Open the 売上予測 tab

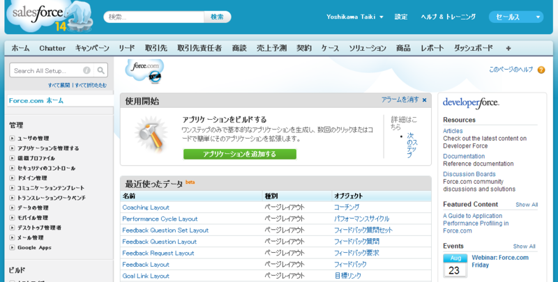click(x=272, y=48)
